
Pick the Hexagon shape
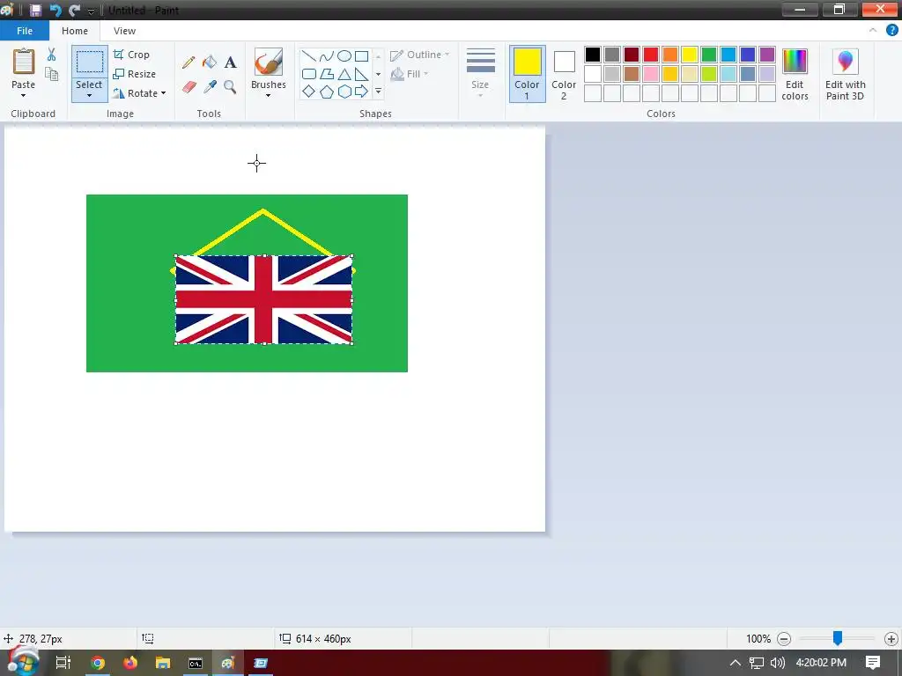(x=344, y=92)
